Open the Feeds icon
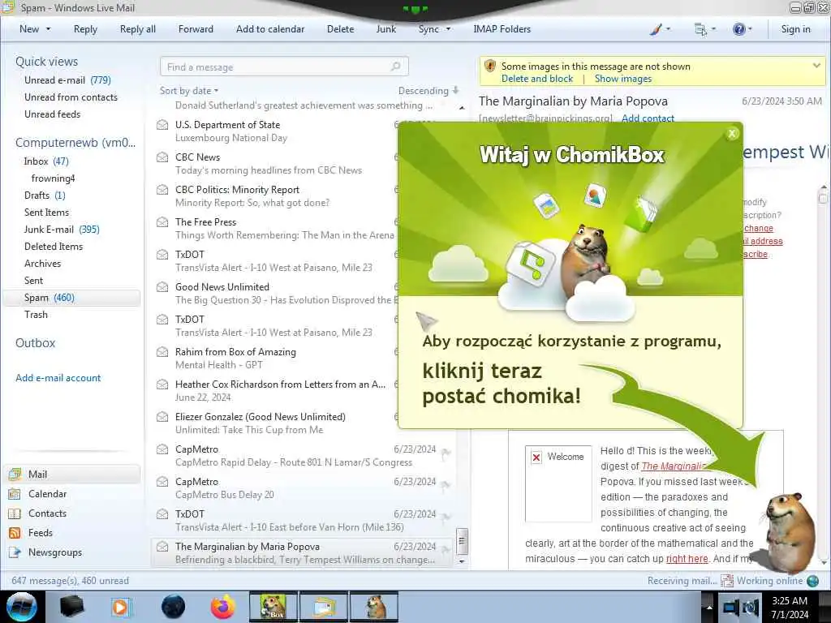This screenshot has width=831, height=623. point(15,532)
